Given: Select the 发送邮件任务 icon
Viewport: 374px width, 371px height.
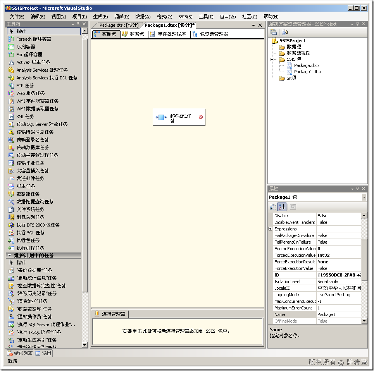Looking at the screenshot, I should (11, 178).
